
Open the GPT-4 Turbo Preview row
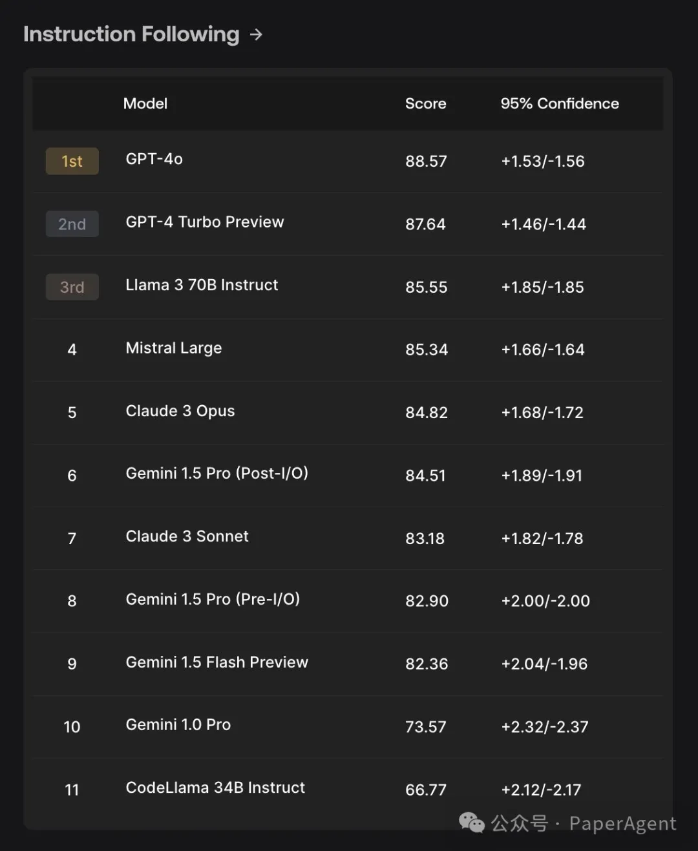pyautogui.click(x=348, y=224)
